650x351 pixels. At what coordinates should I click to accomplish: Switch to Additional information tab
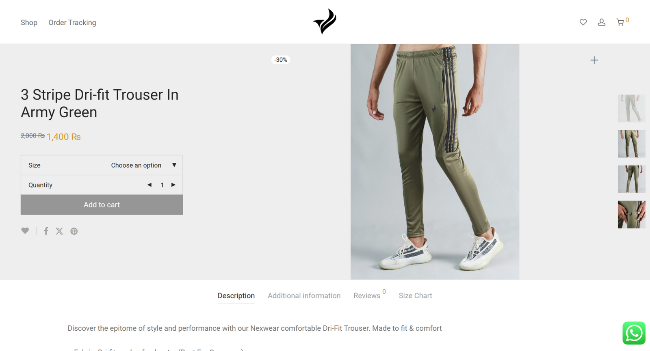(304, 296)
